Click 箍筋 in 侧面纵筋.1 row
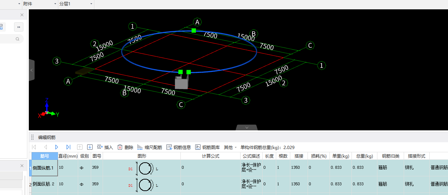The image size is (448, 195). [390, 168]
